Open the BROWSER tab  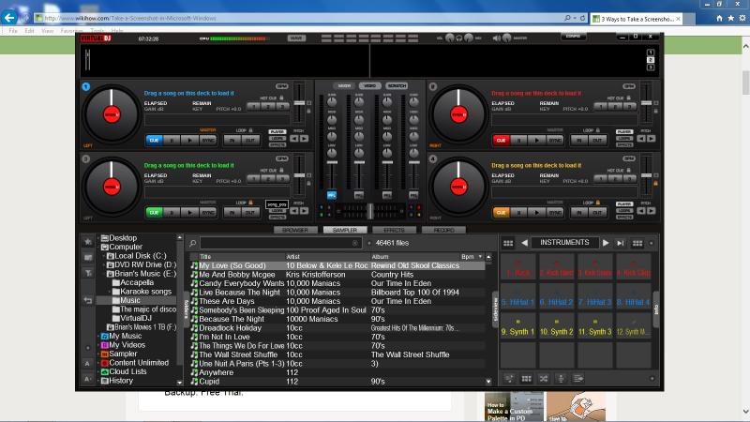pyautogui.click(x=295, y=230)
